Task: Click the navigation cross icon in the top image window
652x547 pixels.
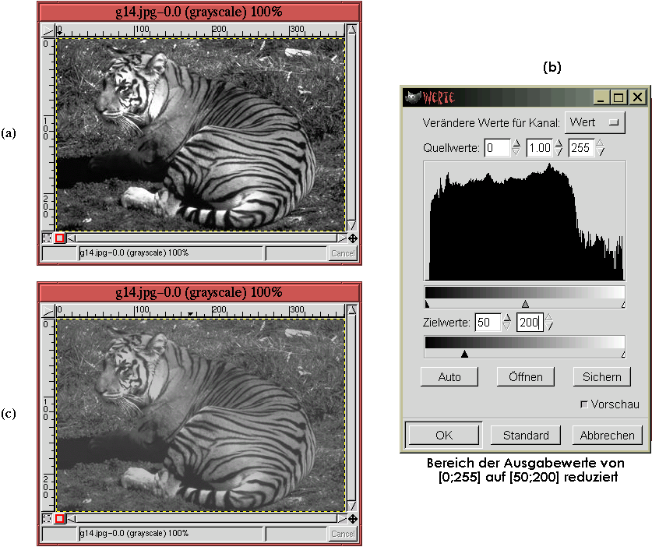Action: (x=352, y=238)
